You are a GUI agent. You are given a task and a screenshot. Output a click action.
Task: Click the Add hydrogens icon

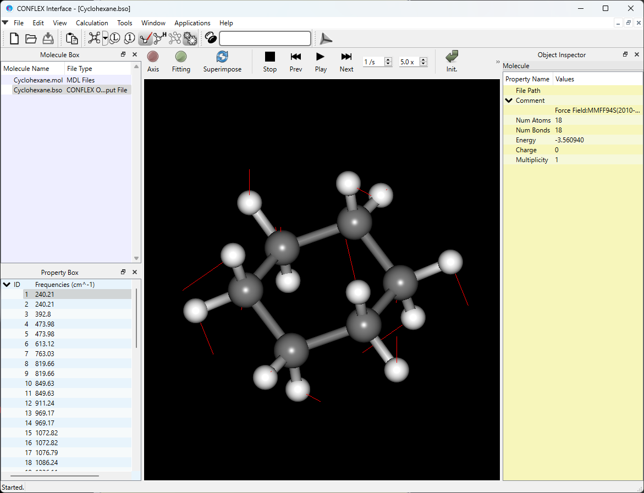(x=160, y=38)
